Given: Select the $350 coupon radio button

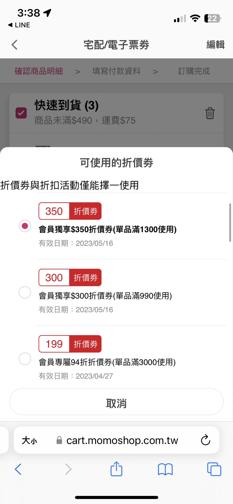Looking at the screenshot, I should coord(25,226).
